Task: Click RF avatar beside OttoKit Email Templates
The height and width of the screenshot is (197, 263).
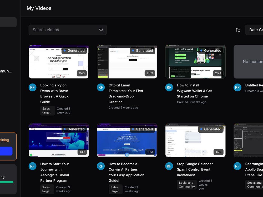Action: pyautogui.click(x=101, y=87)
